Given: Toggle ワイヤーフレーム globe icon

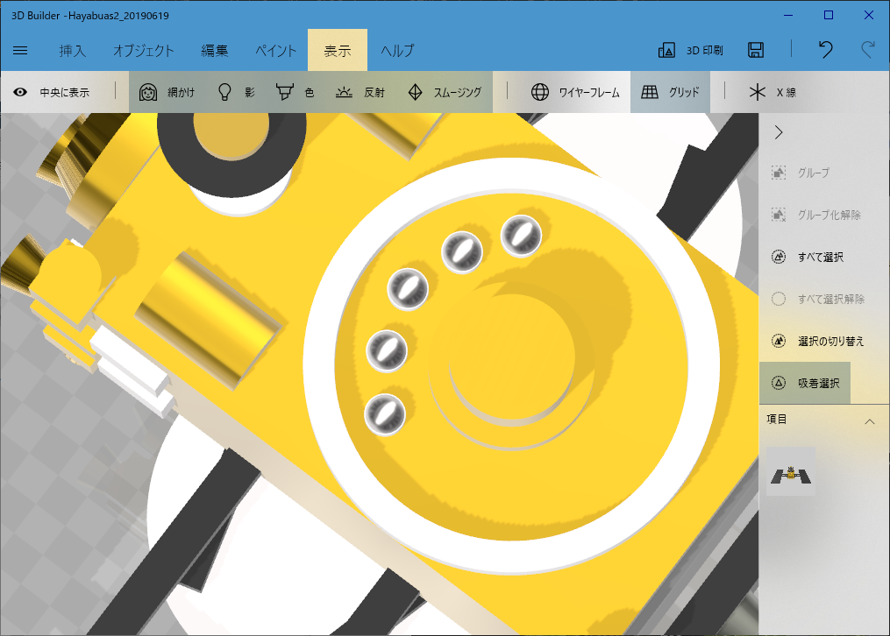Looking at the screenshot, I should pyautogui.click(x=540, y=92).
